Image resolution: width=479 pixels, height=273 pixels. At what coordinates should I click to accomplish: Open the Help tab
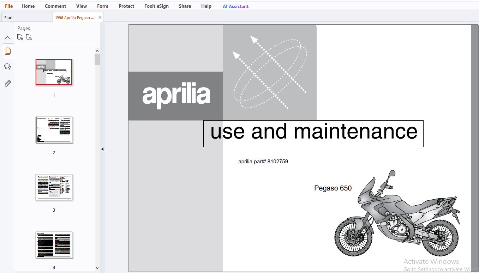click(x=206, y=6)
